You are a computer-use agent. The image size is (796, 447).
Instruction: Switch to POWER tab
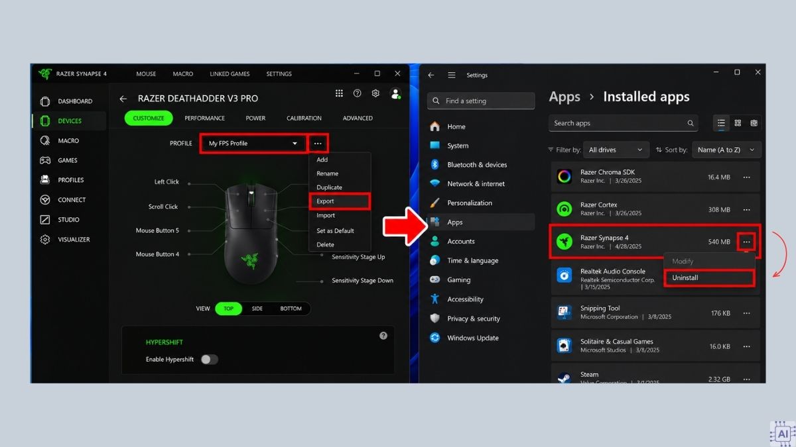pyautogui.click(x=255, y=119)
